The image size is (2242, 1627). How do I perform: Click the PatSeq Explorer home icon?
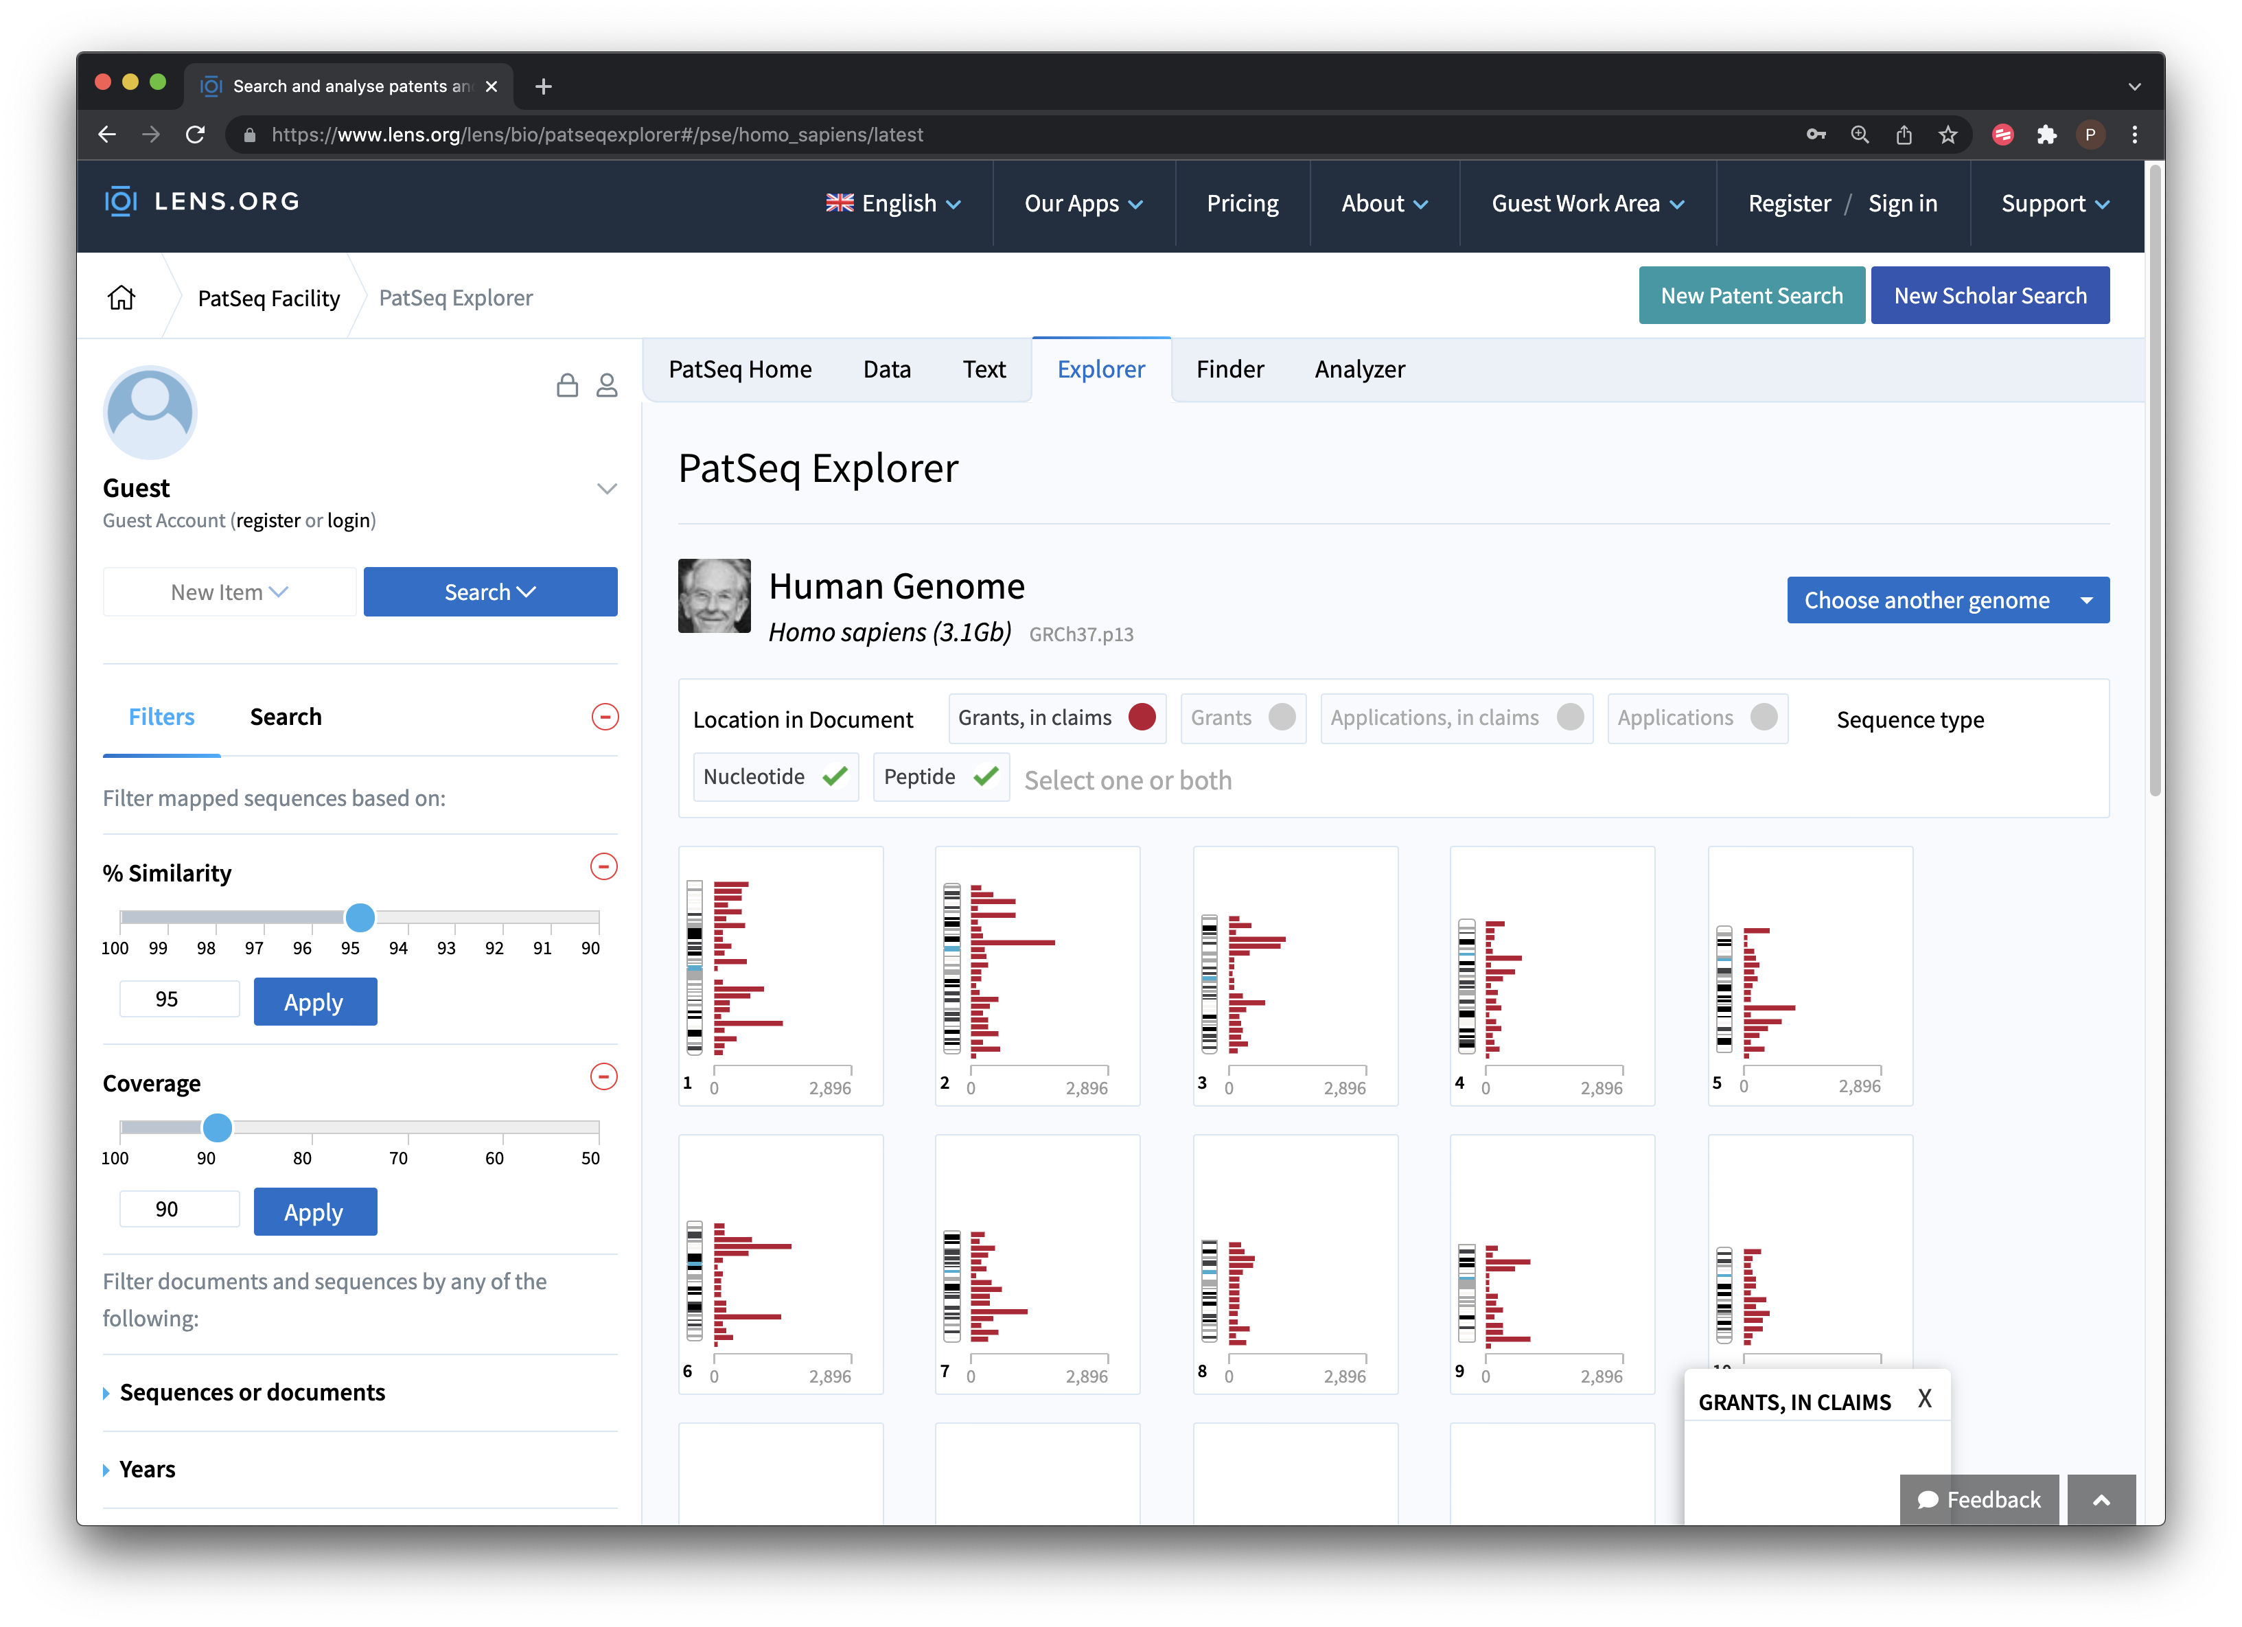pos(122,297)
